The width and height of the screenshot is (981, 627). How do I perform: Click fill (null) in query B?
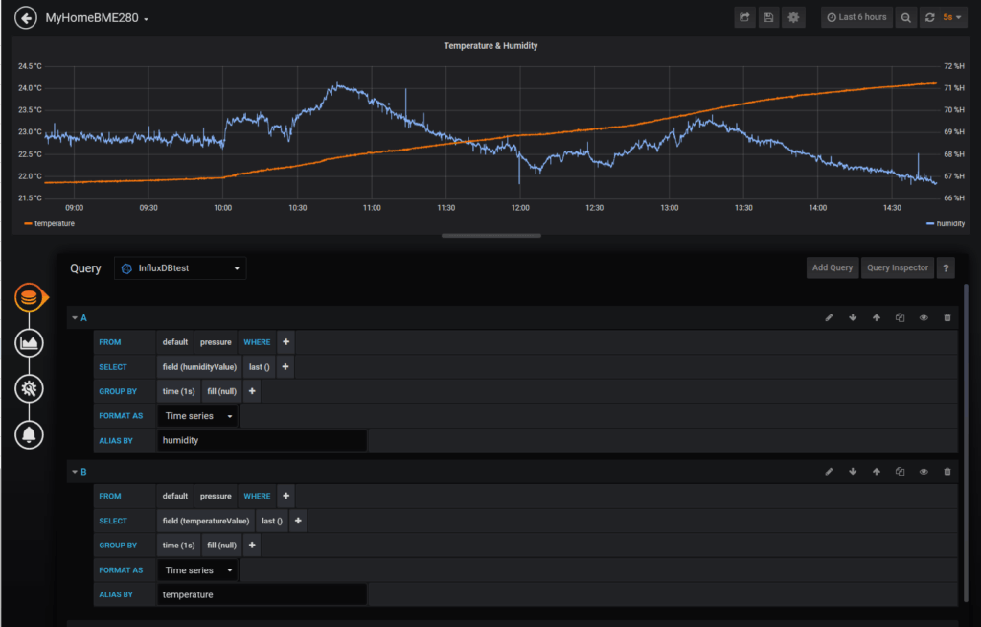pos(222,546)
